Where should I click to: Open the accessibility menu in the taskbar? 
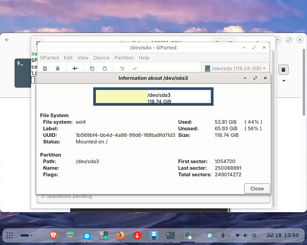(x=223, y=235)
